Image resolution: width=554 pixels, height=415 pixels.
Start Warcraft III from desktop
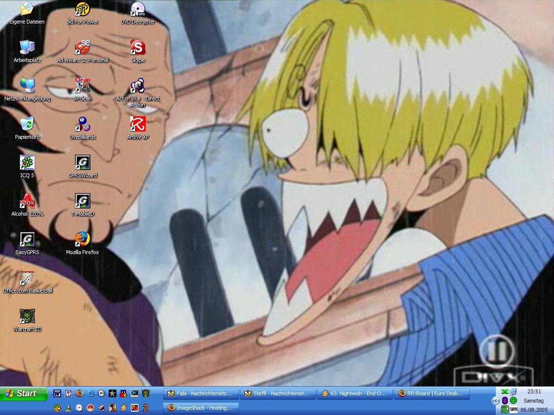pos(27,321)
